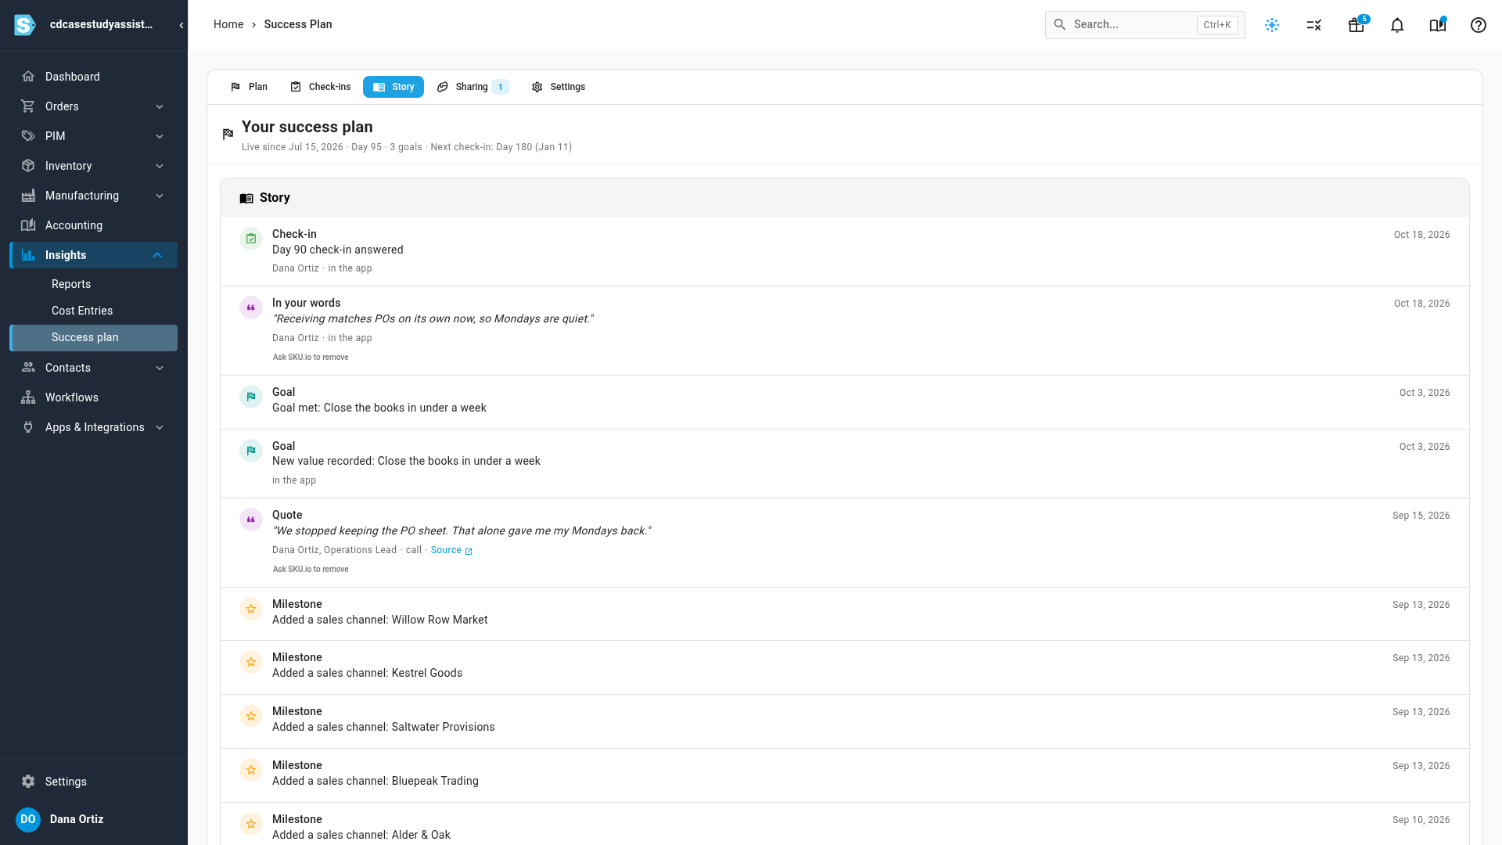Expand the Apps & Integrations menu
1502x845 pixels.
point(94,427)
